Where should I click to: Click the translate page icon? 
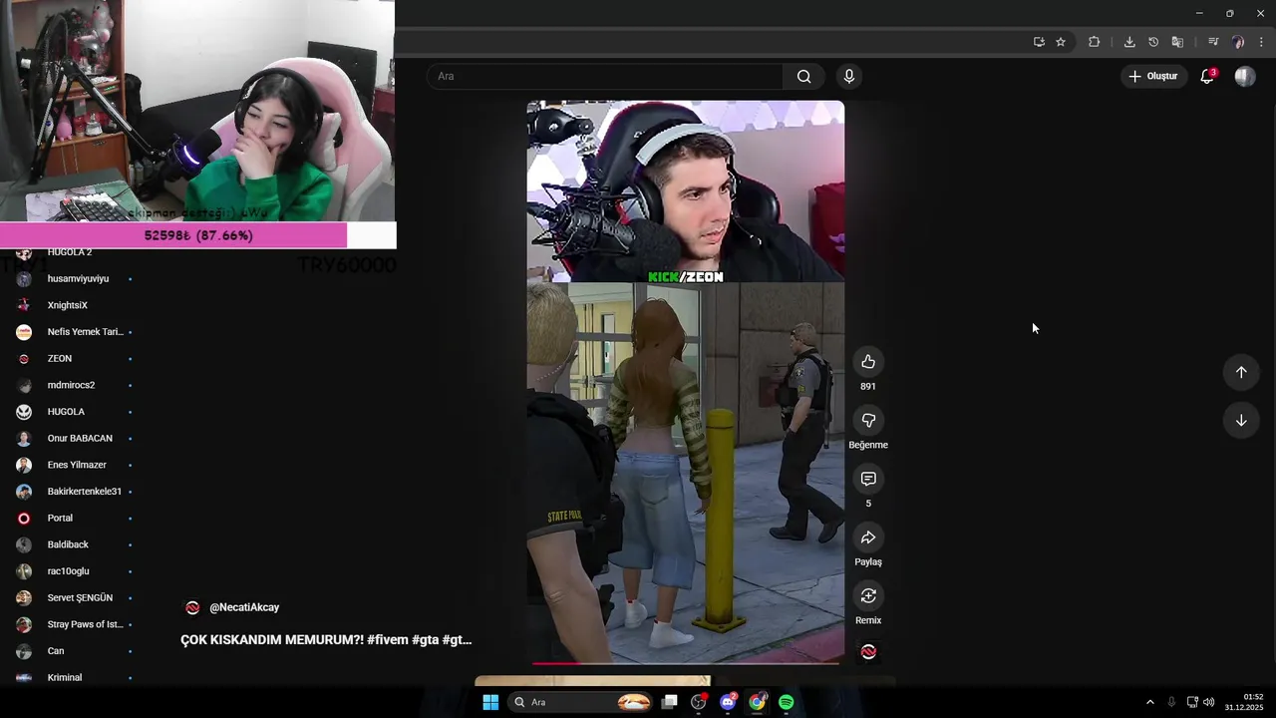1177,42
